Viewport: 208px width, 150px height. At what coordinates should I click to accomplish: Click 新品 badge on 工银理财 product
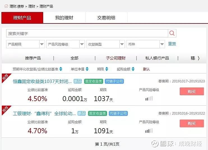coord(82,113)
